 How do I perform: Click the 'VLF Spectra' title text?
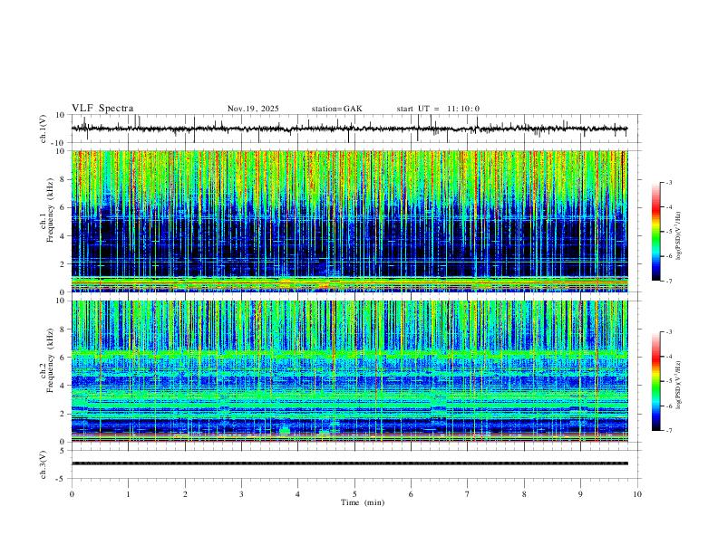(102, 109)
